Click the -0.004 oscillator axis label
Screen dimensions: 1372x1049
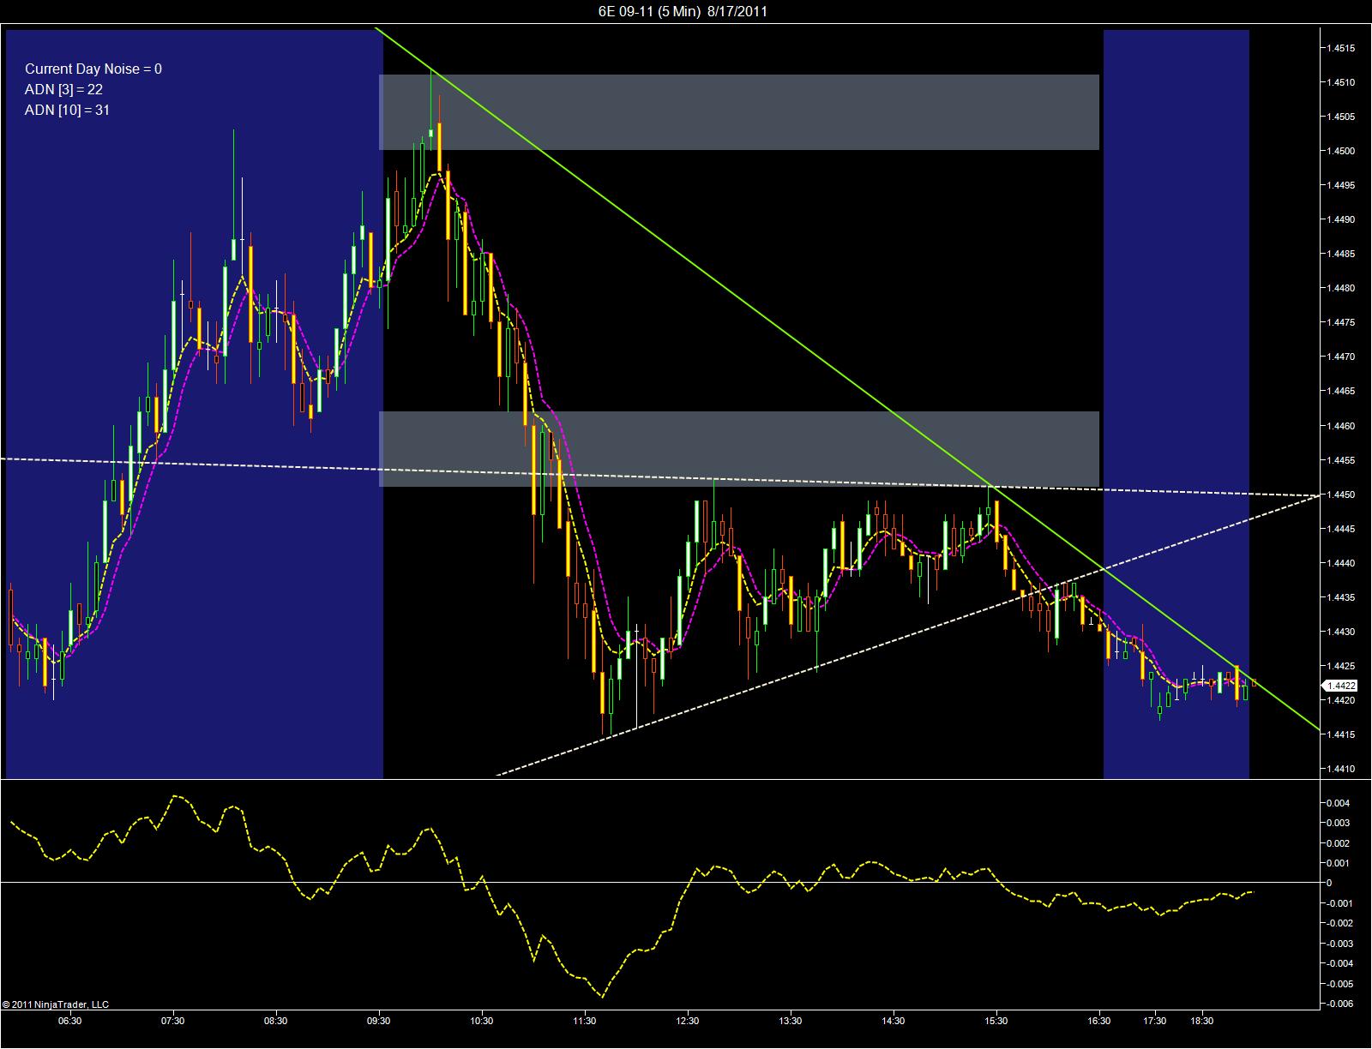(x=1339, y=963)
